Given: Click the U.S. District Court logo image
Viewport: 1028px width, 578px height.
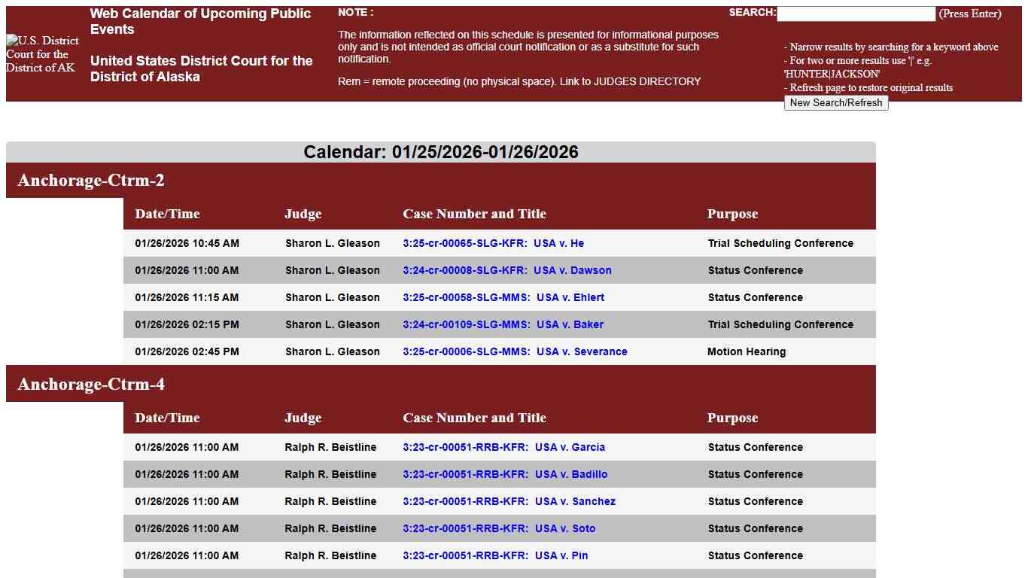Looking at the screenshot, I should coord(42,54).
